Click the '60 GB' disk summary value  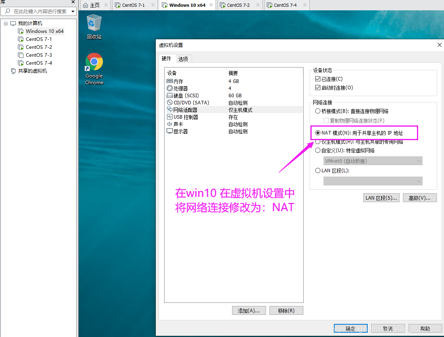[235, 96]
